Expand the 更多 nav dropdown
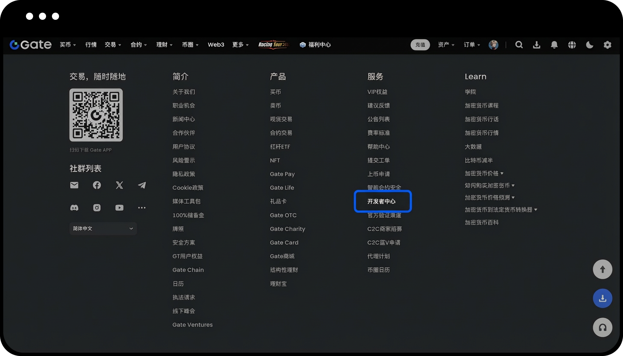The width and height of the screenshot is (623, 356). [x=240, y=45]
